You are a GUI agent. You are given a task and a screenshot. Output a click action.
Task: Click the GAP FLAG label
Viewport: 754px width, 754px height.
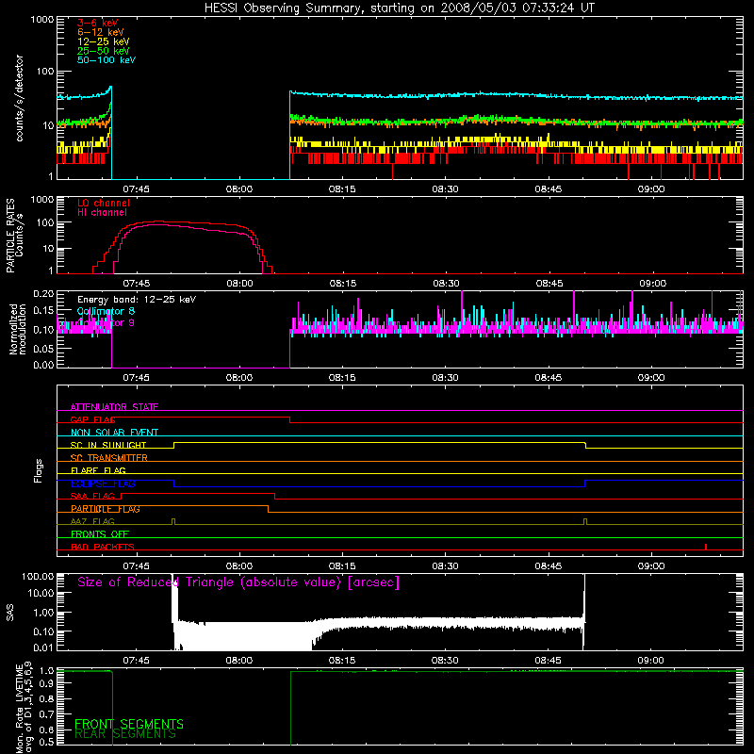(x=92, y=419)
